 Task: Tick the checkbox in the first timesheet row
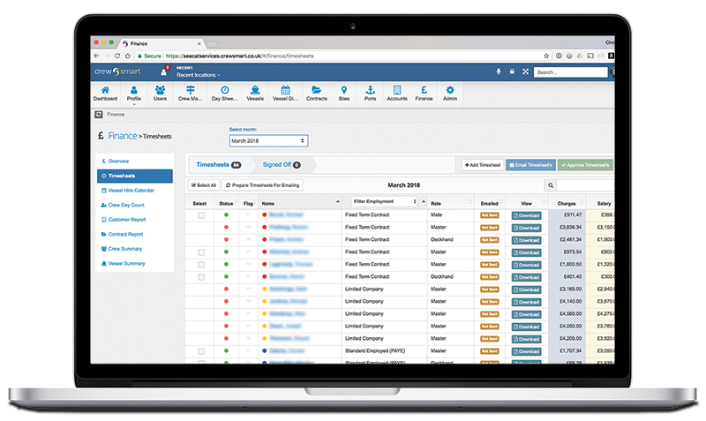pos(201,214)
